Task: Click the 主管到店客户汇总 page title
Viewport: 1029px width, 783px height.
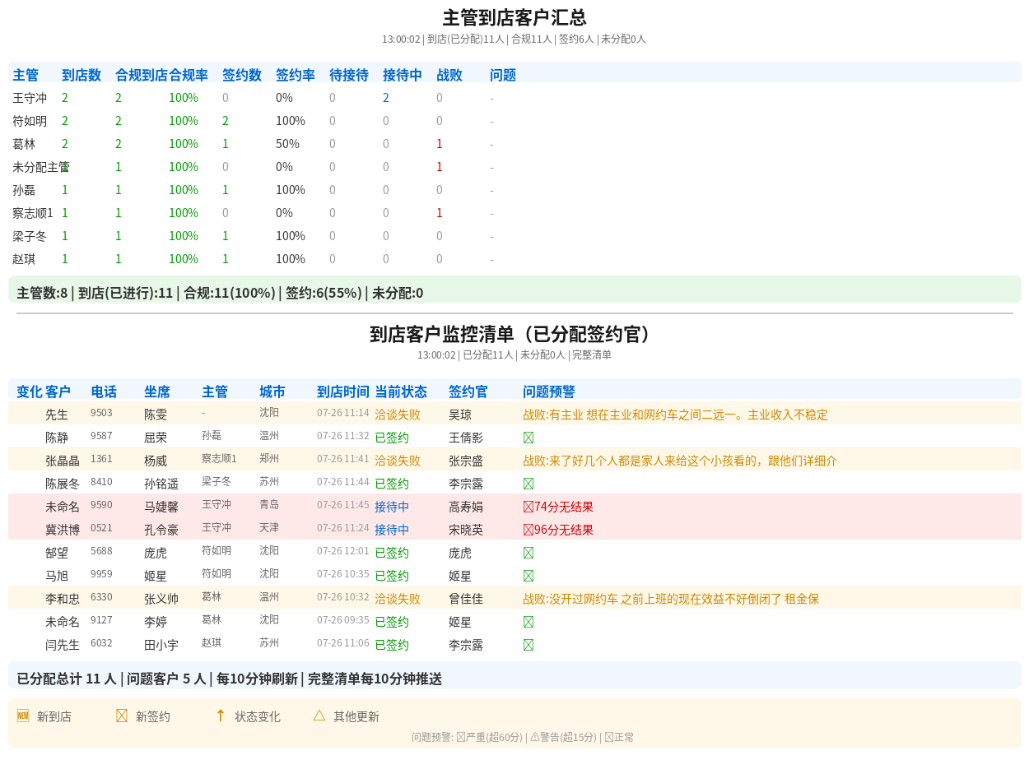Action: coord(514,18)
